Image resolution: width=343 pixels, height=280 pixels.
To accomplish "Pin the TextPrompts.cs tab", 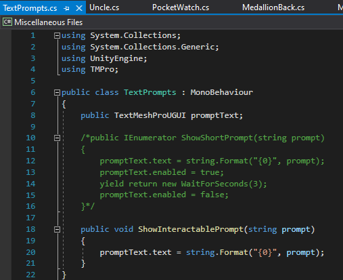I will pyautogui.click(x=66, y=8).
